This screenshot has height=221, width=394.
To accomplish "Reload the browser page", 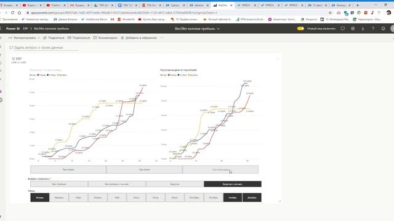I will pyautogui.click(x=12, y=12).
